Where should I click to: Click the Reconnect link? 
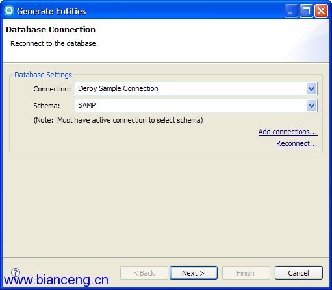pos(297,143)
